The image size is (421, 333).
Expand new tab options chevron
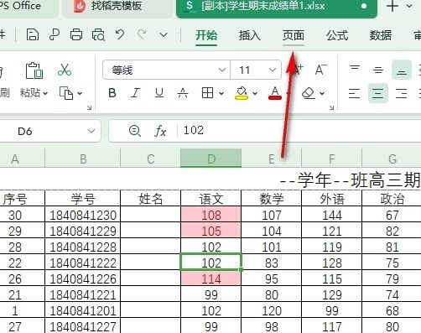tap(409, 6)
